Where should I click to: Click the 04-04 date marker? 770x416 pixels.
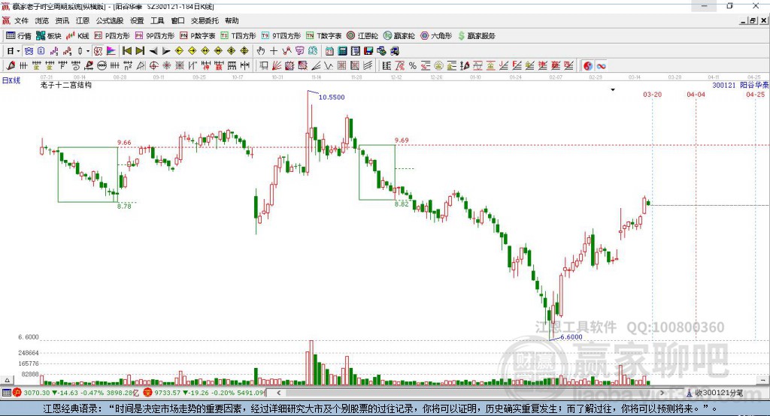696,94
